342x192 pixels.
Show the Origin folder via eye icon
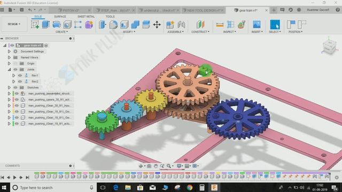point(15,63)
